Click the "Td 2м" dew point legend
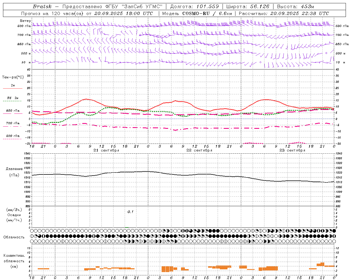 [x=13, y=98]
